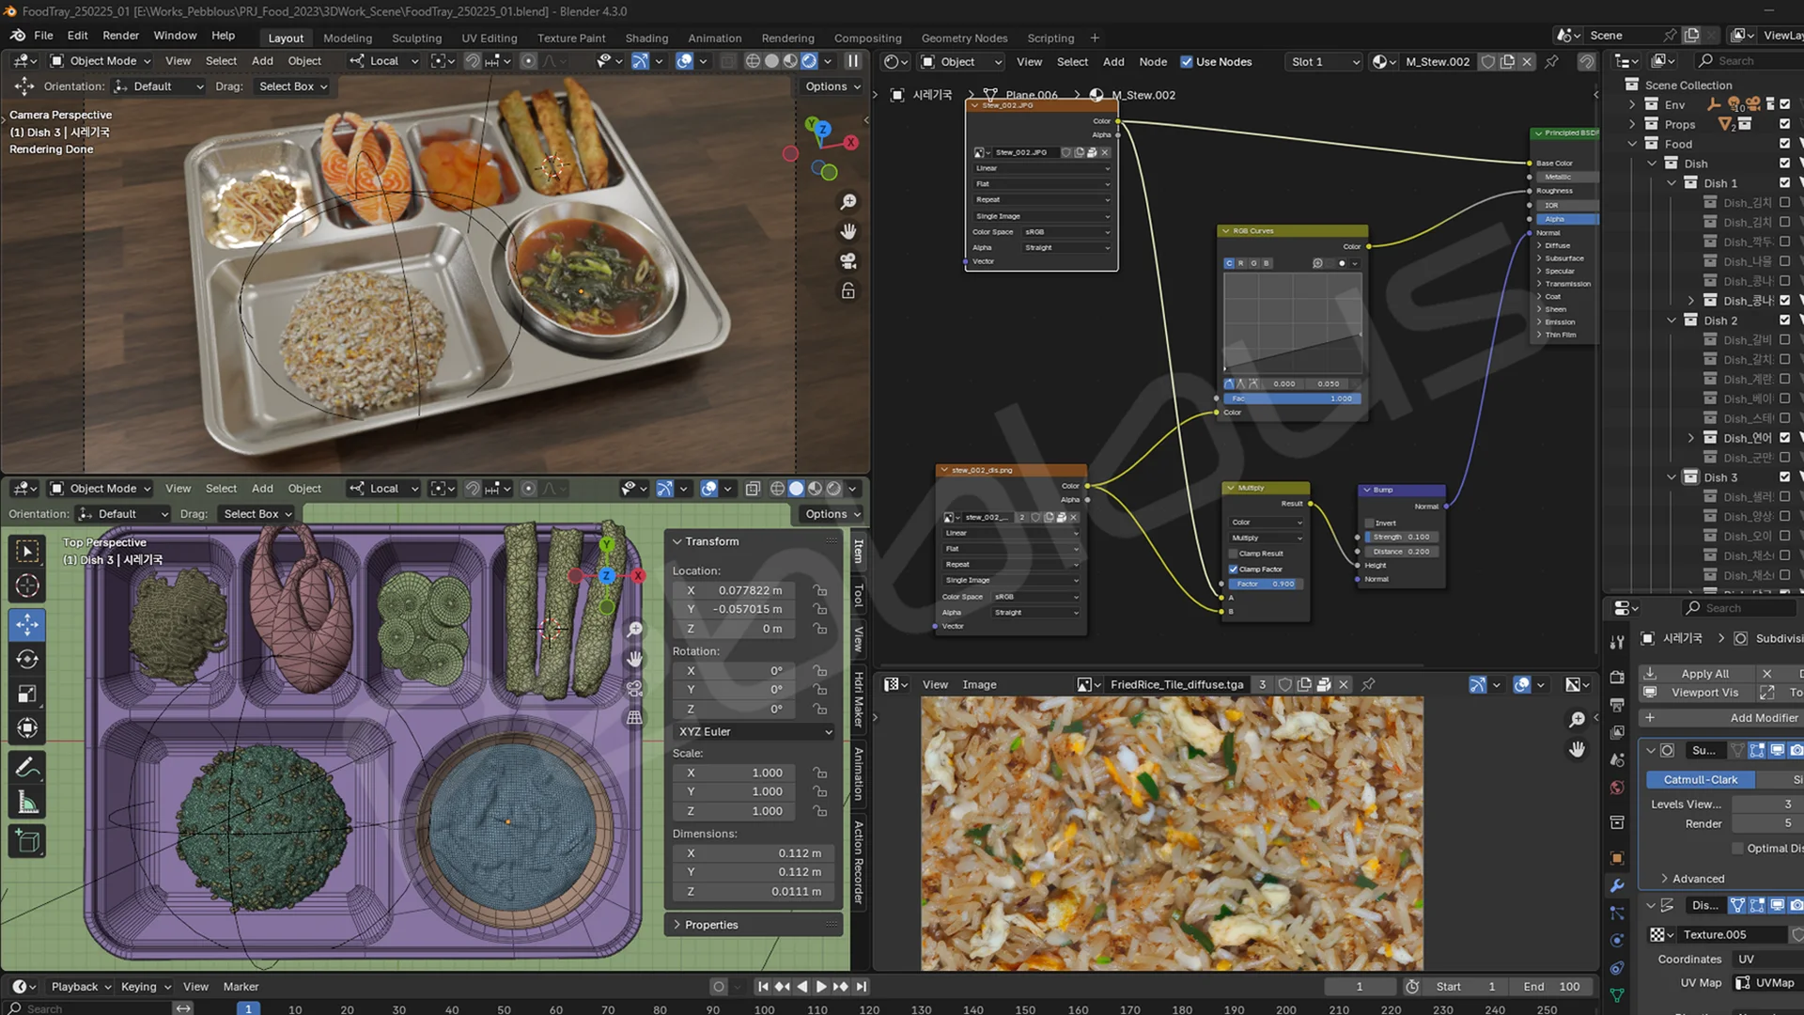Toggle camera view icon in top viewport
The image size is (1804, 1015).
coord(848,261)
